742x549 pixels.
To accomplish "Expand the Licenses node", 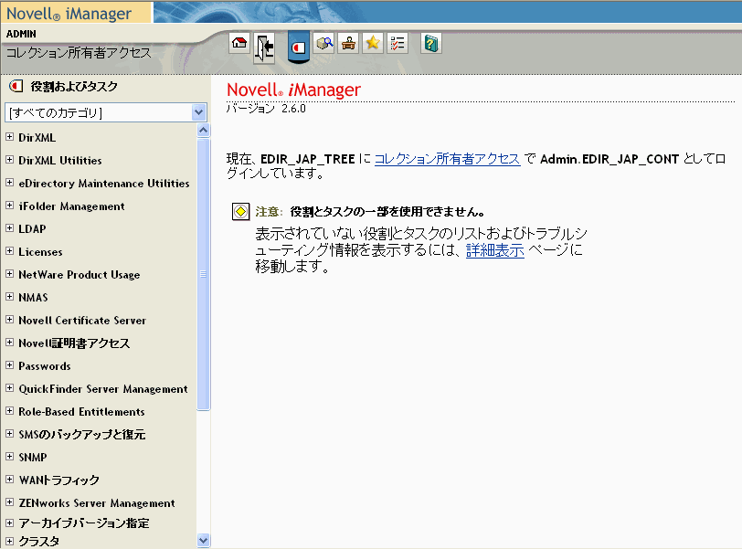I will click(x=9, y=250).
